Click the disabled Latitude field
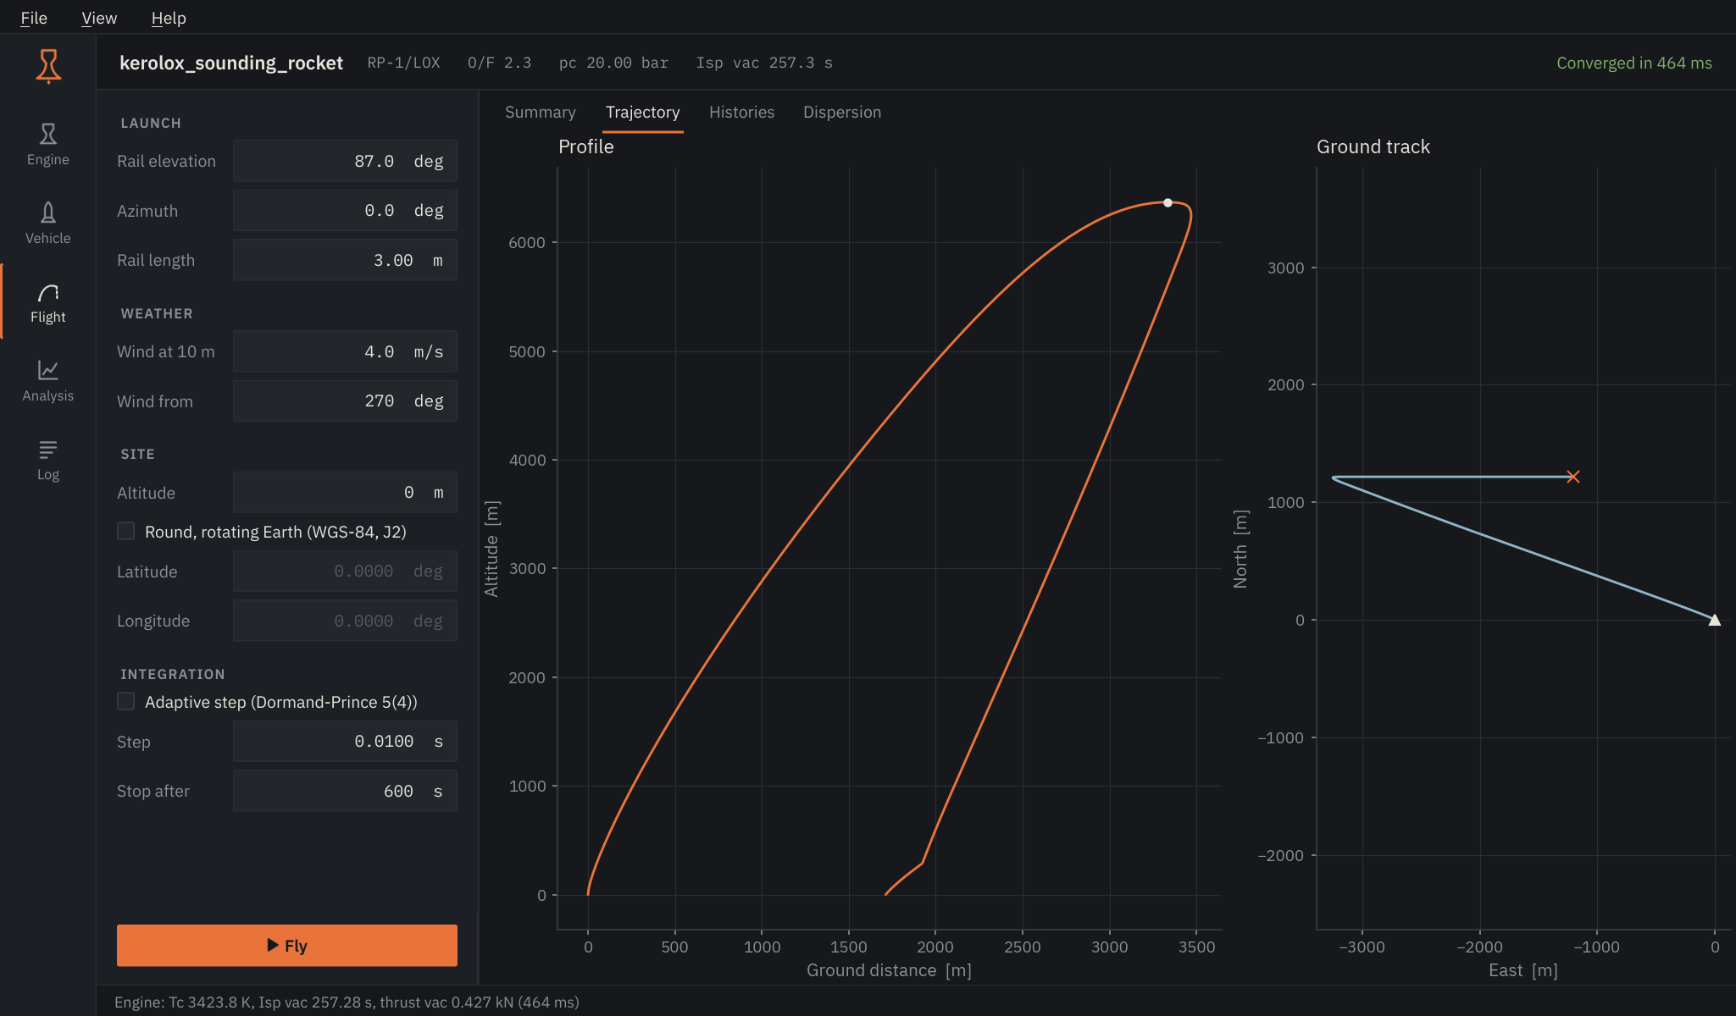The height and width of the screenshot is (1016, 1736). (x=345, y=571)
